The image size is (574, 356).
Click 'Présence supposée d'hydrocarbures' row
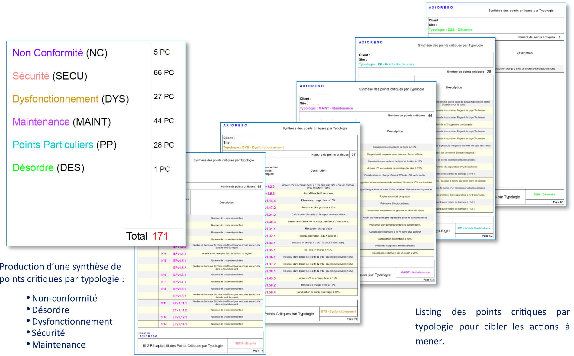point(395,246)
